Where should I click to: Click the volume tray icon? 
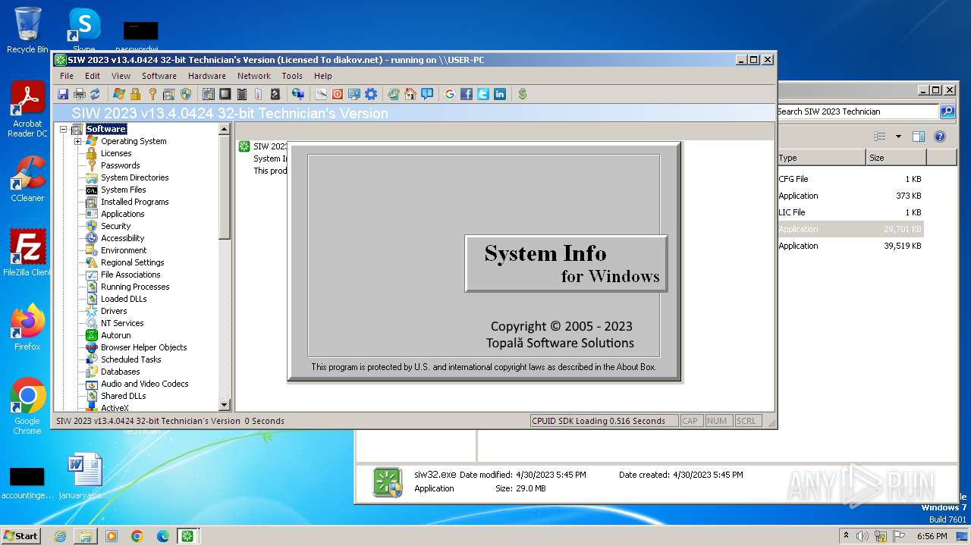(x=863, y=536)
